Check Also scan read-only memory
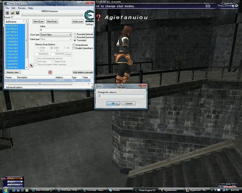 [36, 58]
